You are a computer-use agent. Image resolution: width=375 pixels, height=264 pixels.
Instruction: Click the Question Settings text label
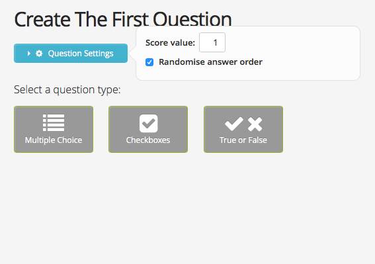pyautogui.click(x=81, y=54)
